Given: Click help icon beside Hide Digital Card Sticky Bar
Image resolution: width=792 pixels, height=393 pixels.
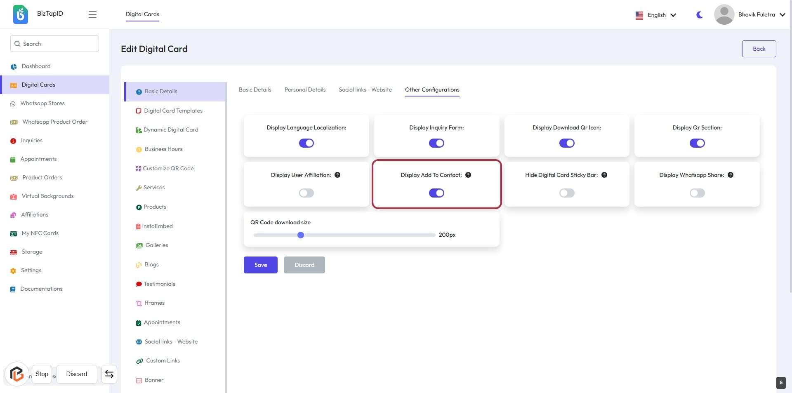Looking at the screenshot, I should (x=604, y=175).
